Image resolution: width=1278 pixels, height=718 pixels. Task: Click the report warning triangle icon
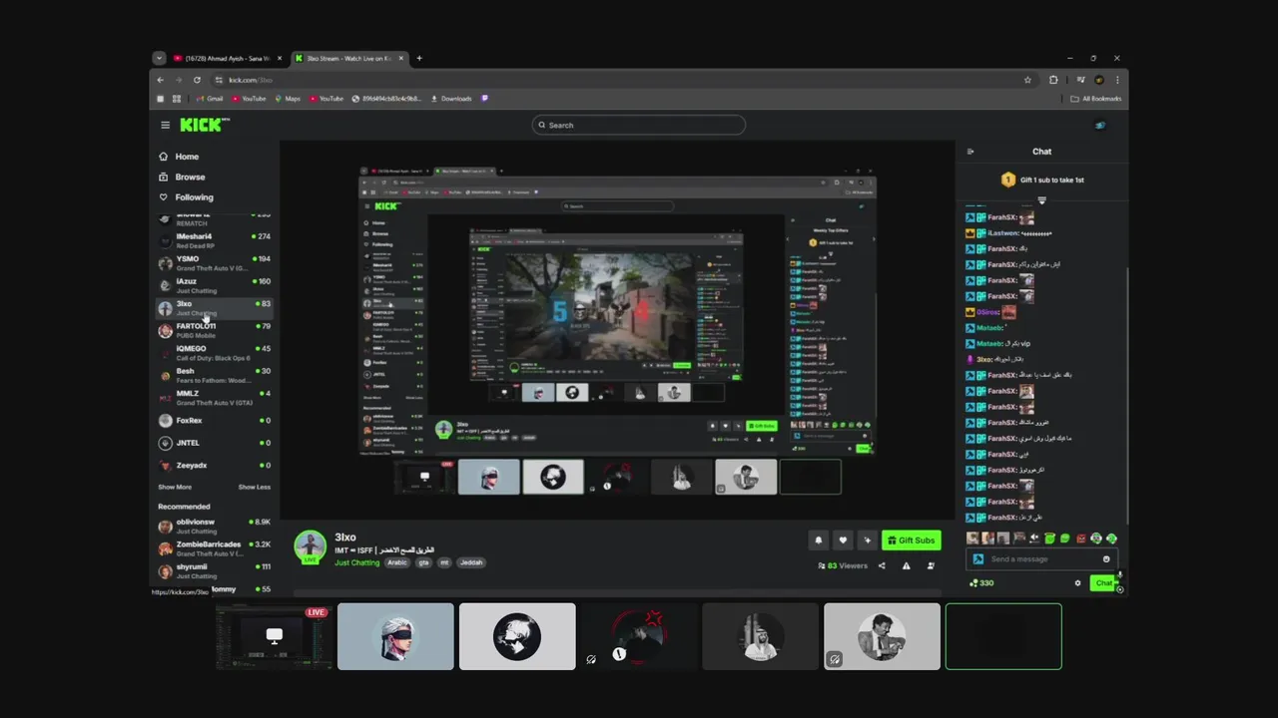(x=906, y=565)
